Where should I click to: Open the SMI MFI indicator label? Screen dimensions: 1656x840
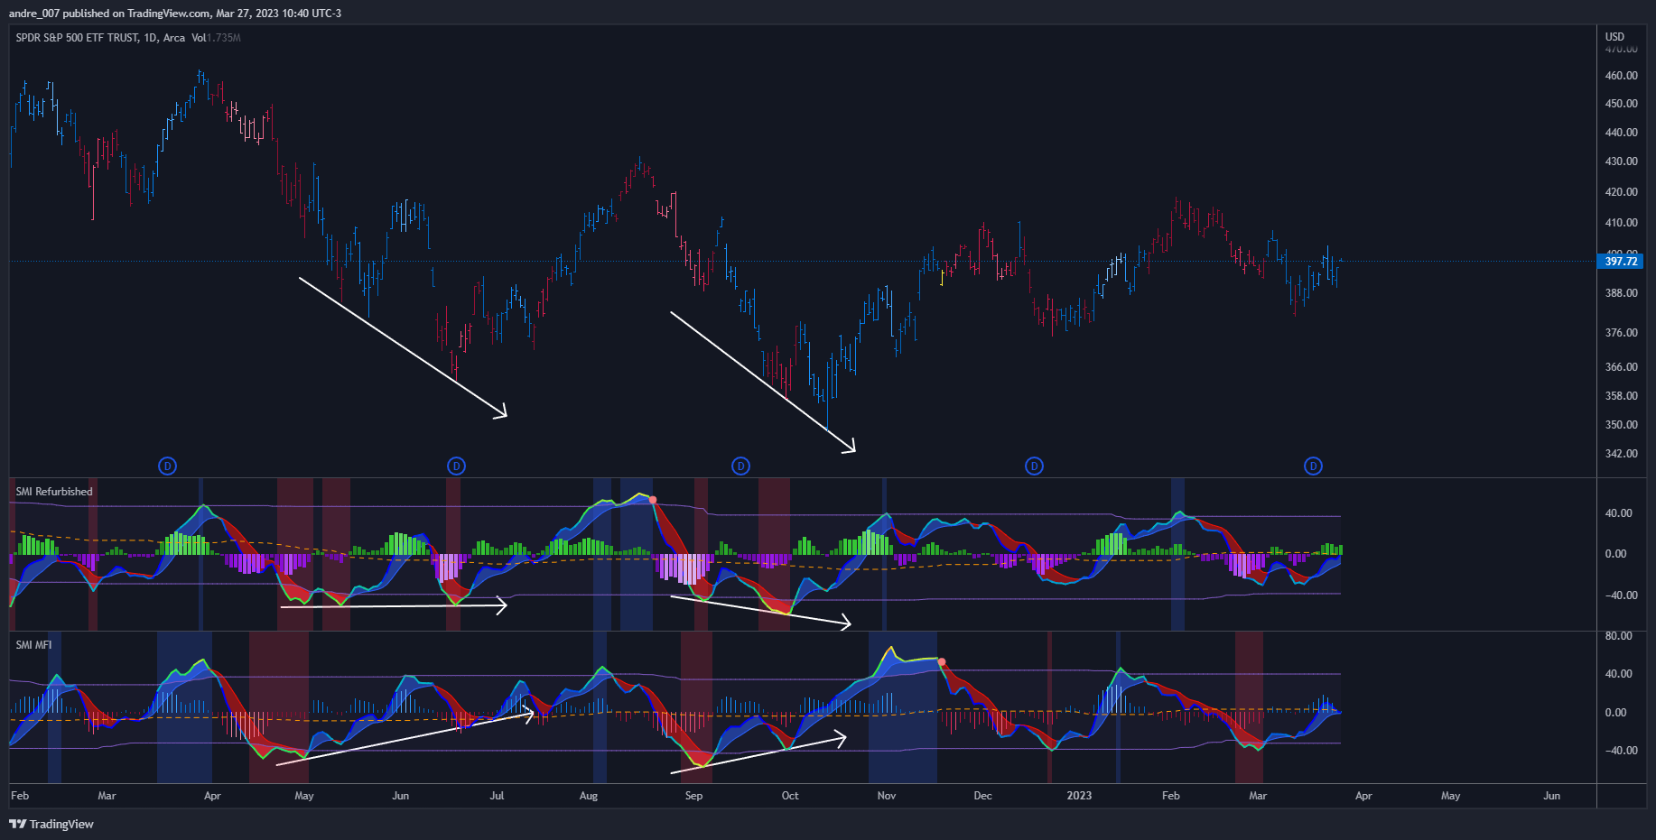coord(33,645)
